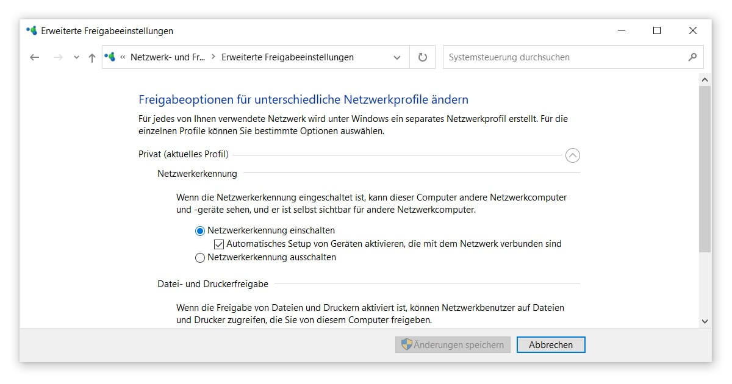
Task: Open the address bar history dropdown
Action: pos(397,57)
